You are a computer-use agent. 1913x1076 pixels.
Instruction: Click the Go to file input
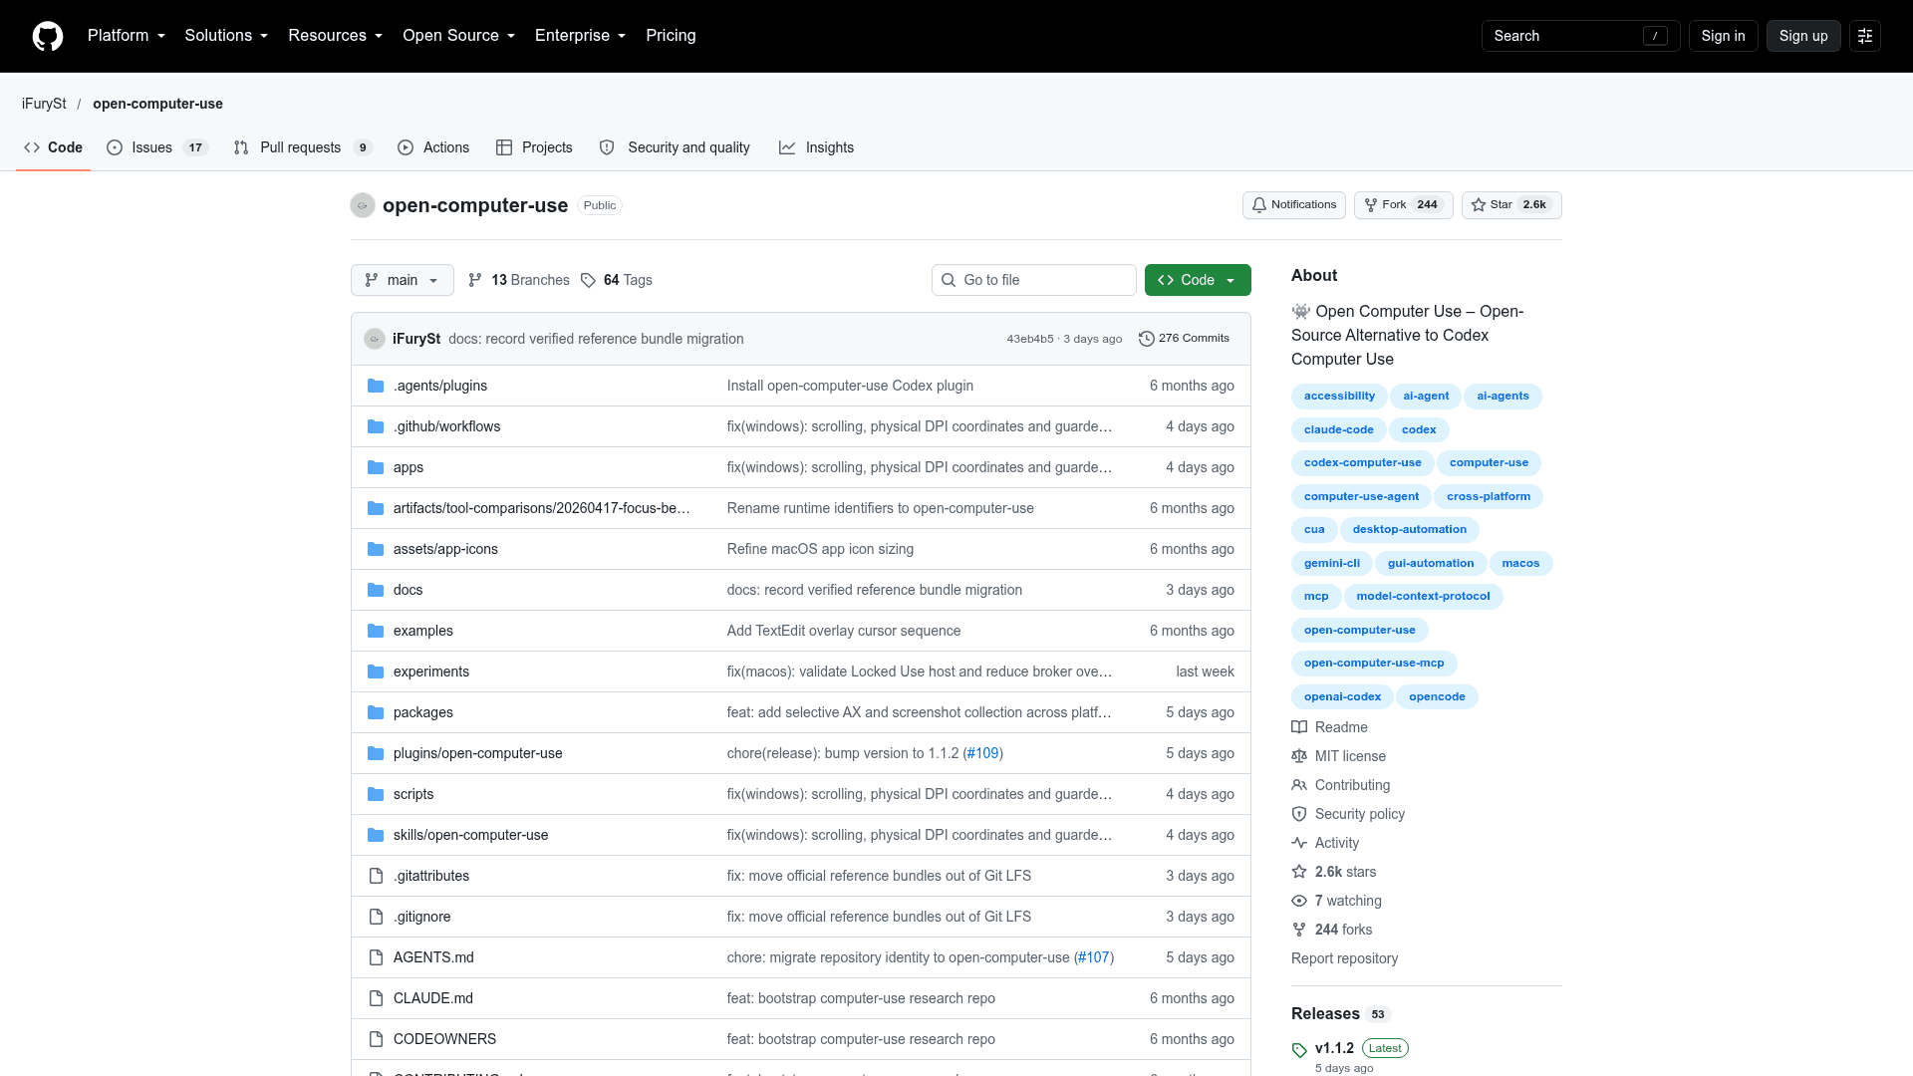coord(1034,280)
